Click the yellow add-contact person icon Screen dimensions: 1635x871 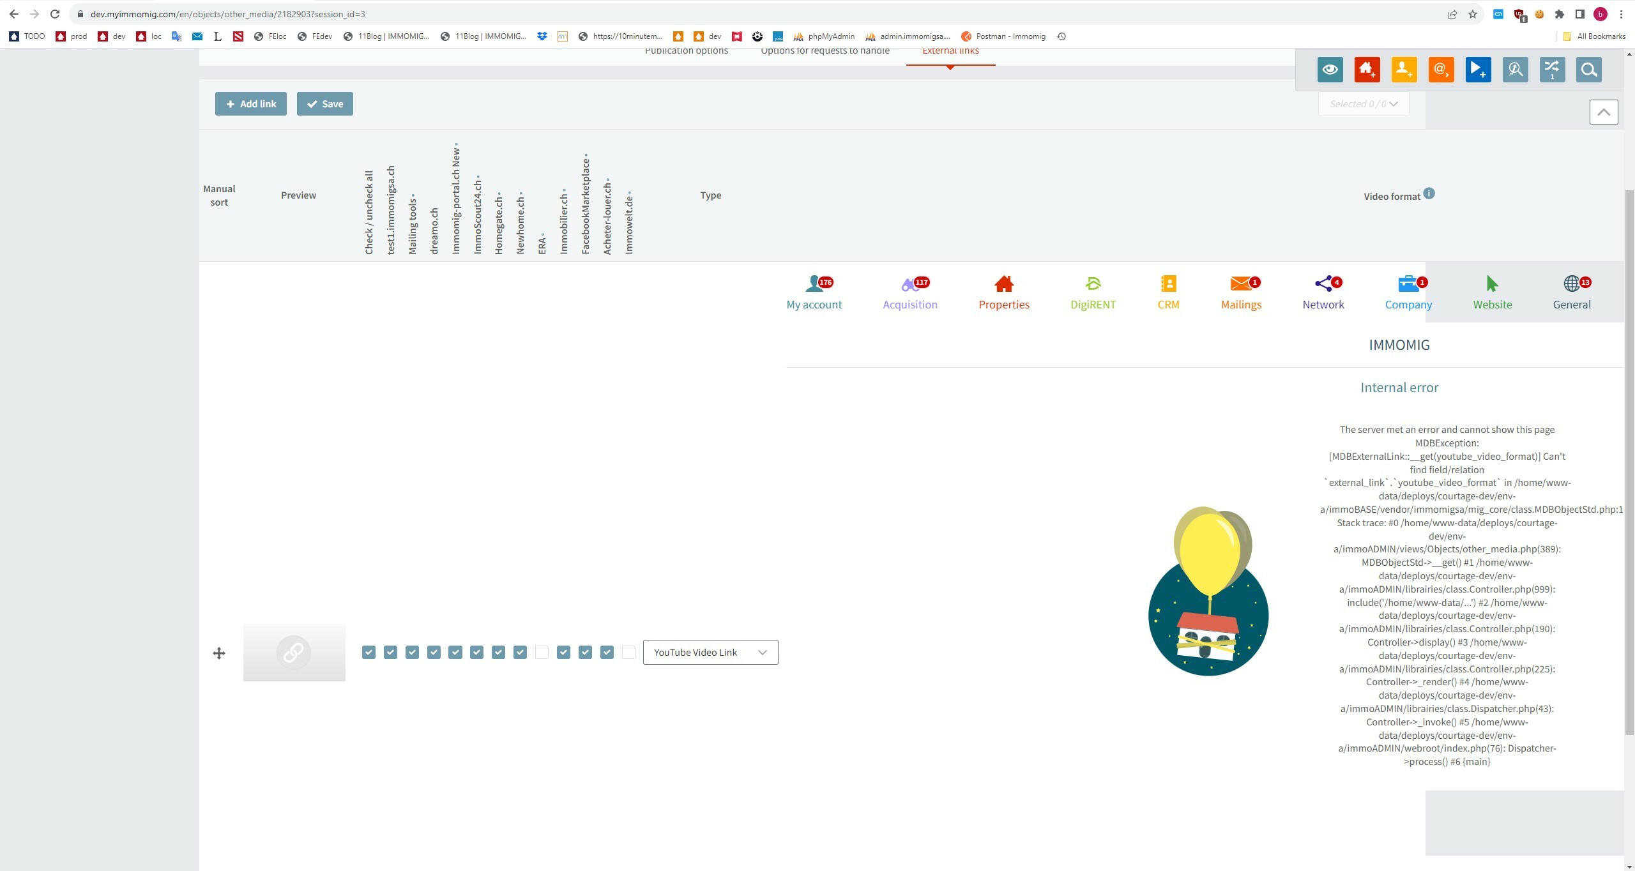[1404, 70]
